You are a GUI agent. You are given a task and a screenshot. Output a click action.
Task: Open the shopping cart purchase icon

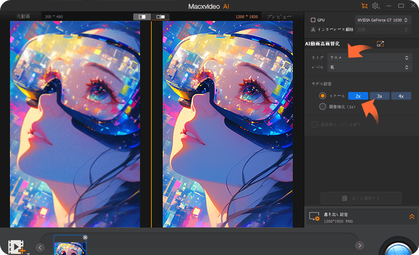[364, 6]
